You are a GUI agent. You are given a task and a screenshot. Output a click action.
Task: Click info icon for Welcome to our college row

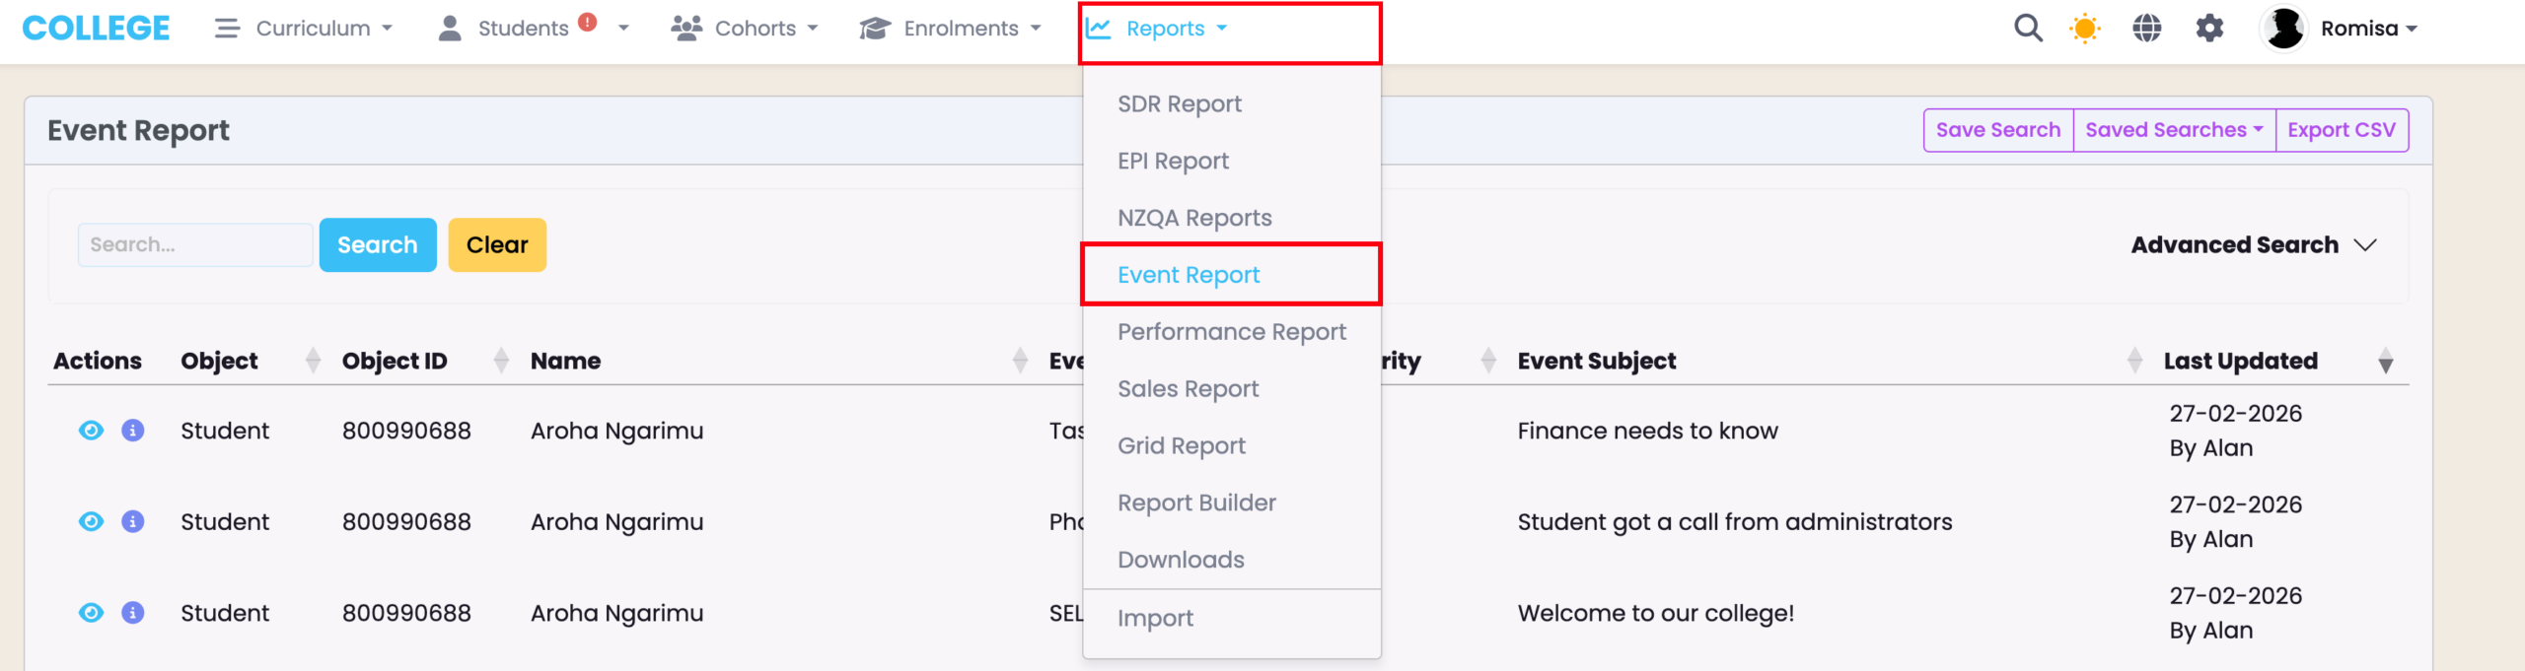click(133, 613)
